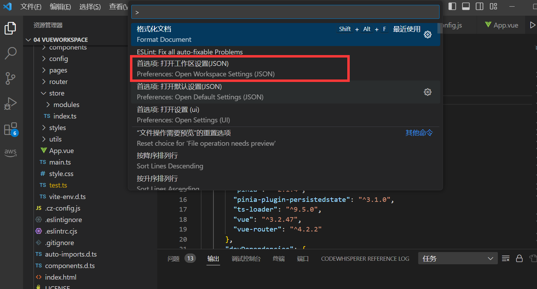Open the 任务 output channel dropdown
Viewport: 537px width, 289px height.
(x=458, y=258)
